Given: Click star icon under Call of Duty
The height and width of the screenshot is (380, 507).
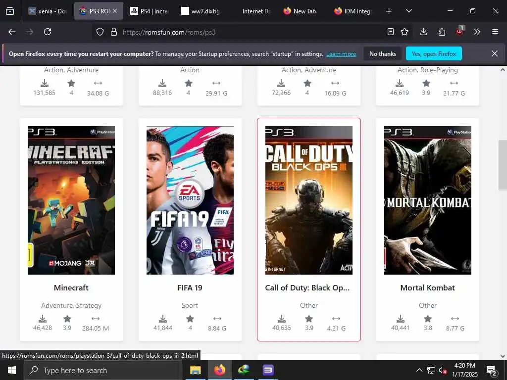Looking at the screenshot, I should click(x=309, y=319).
